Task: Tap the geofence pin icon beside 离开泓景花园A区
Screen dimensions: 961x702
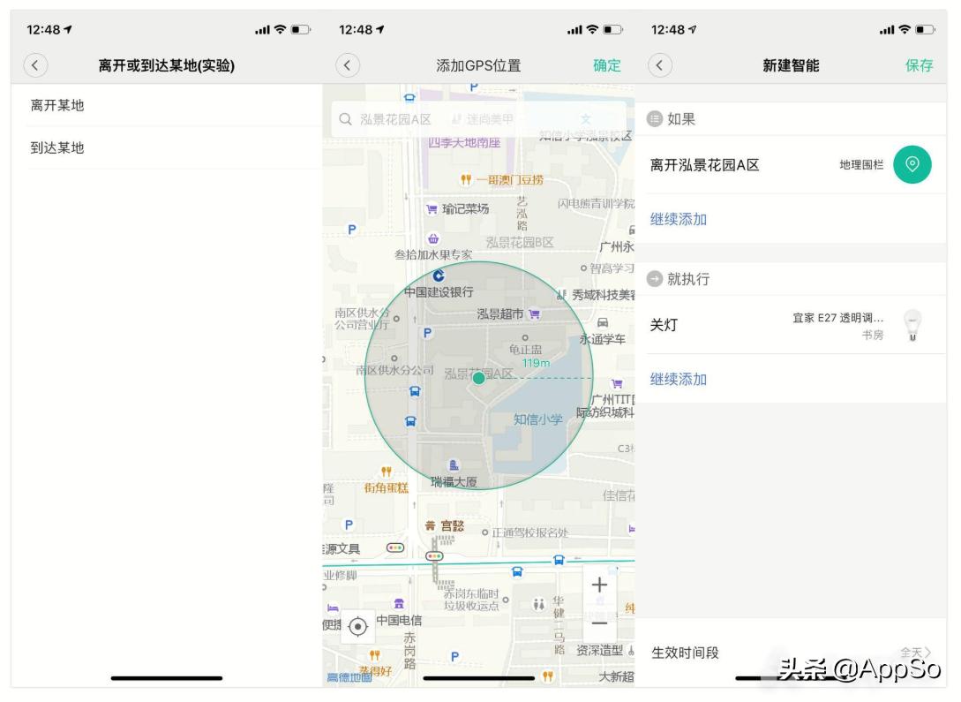Action: tap(913, 165)
